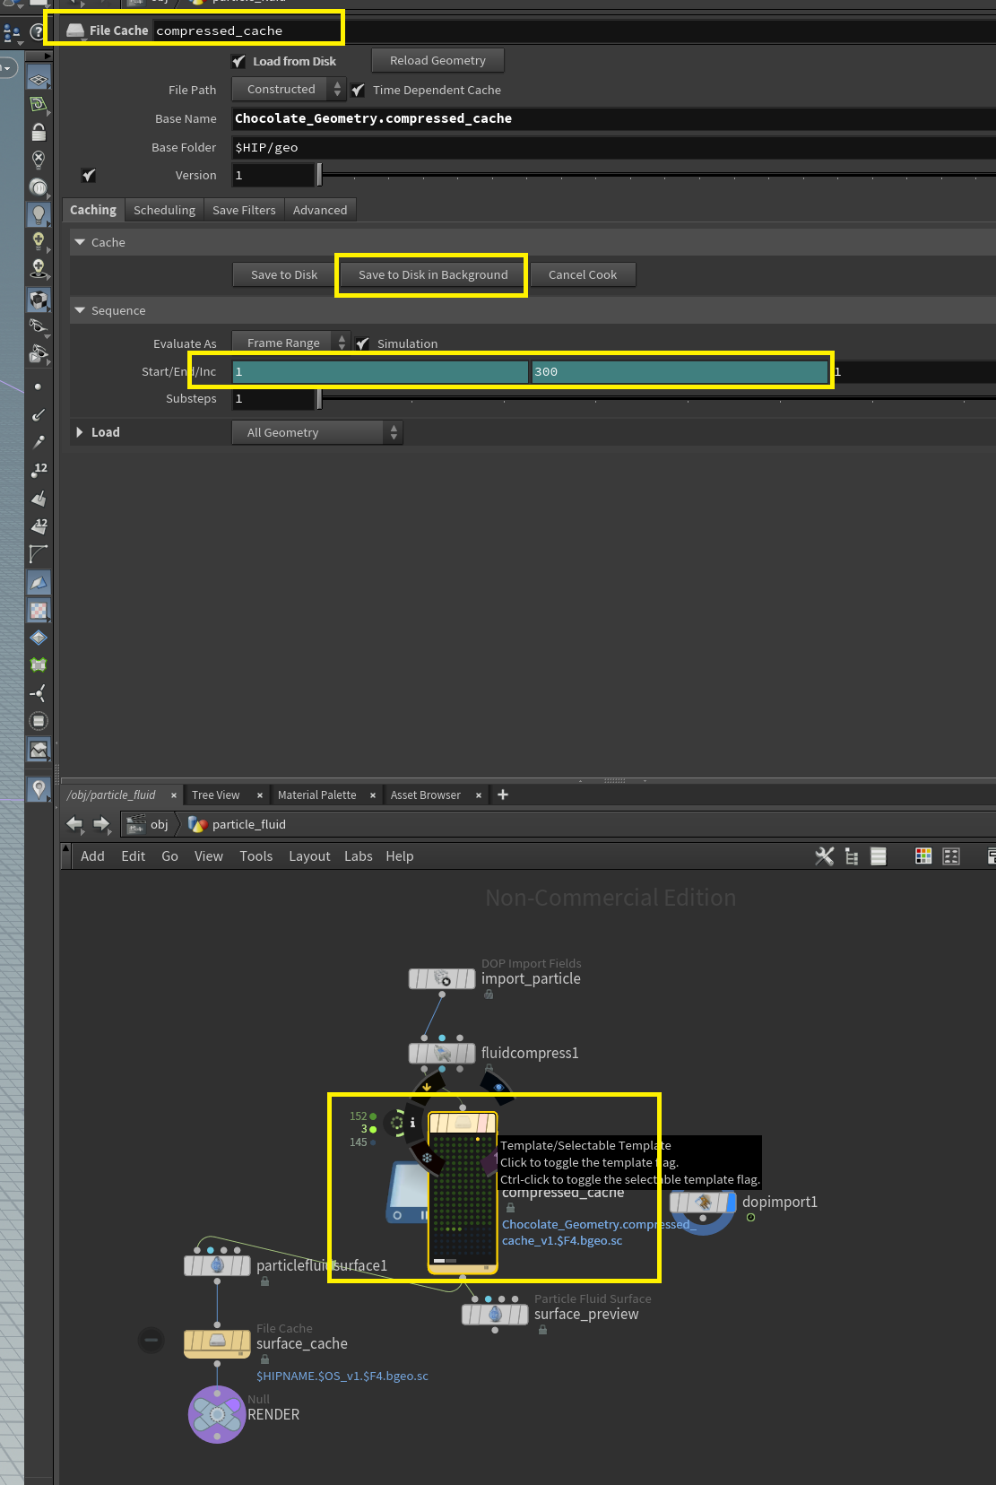Toggle the yellow down-arrow flag above compressed_cache node

427,1087
